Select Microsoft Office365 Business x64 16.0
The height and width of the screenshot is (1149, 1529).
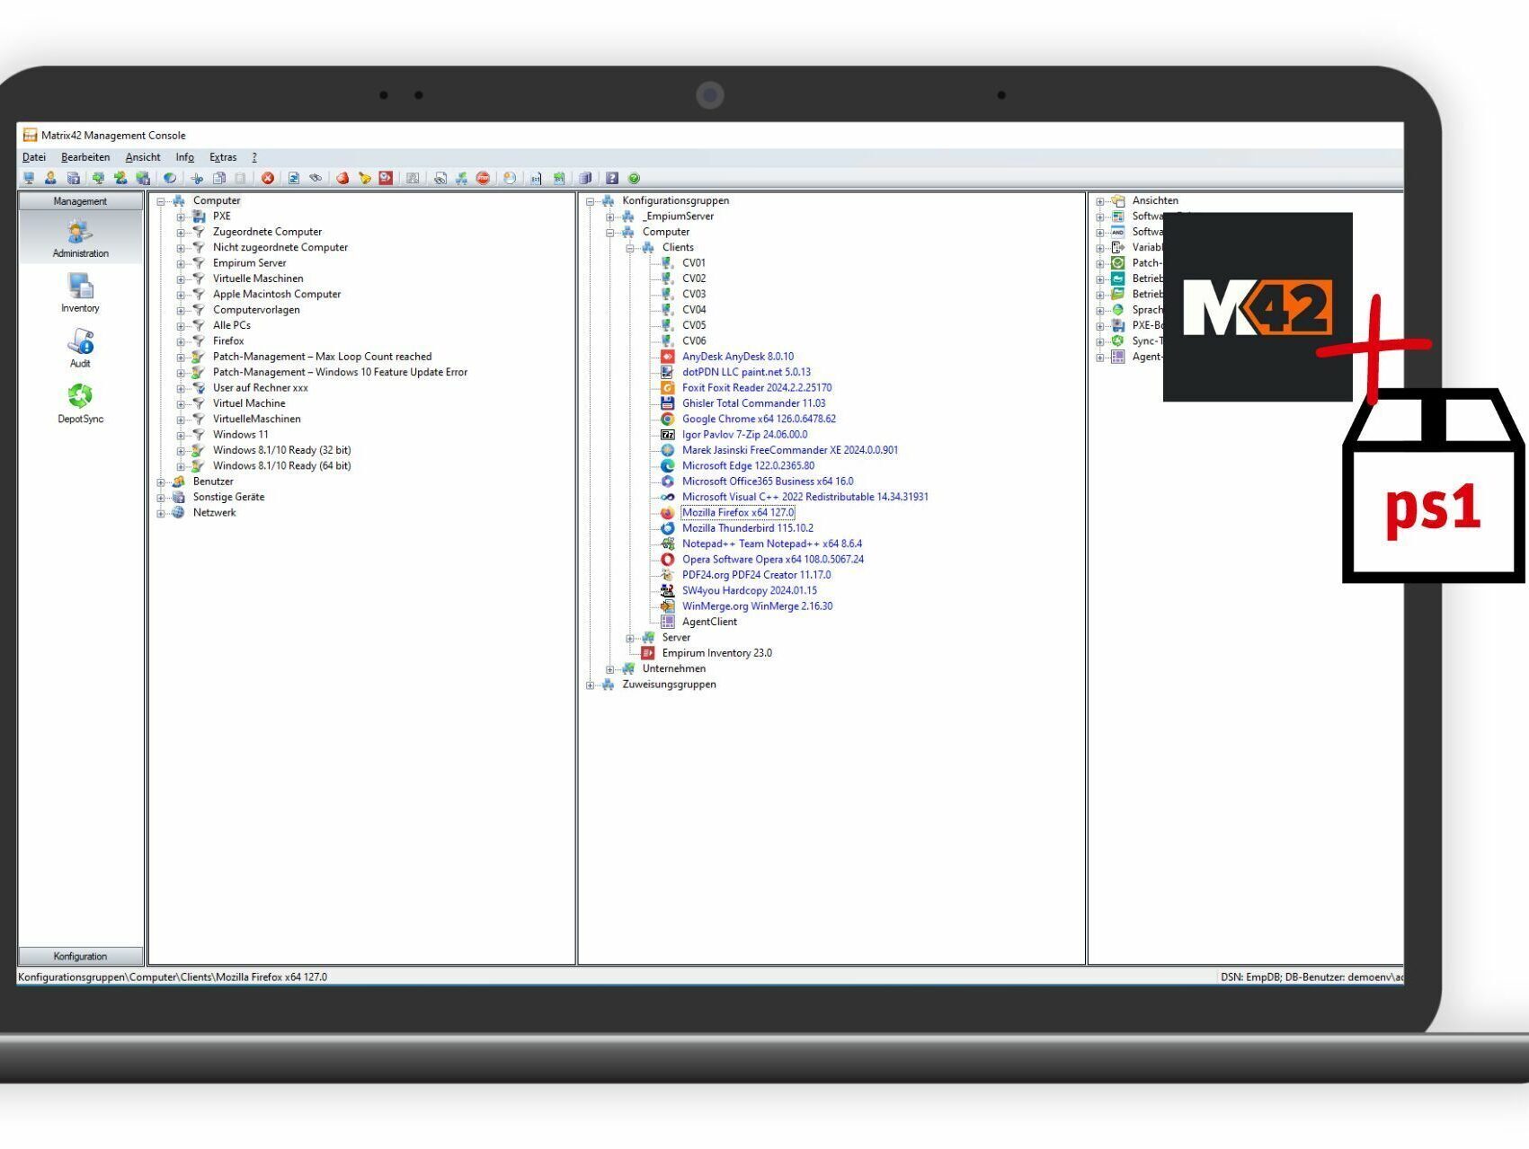point(768,482)
